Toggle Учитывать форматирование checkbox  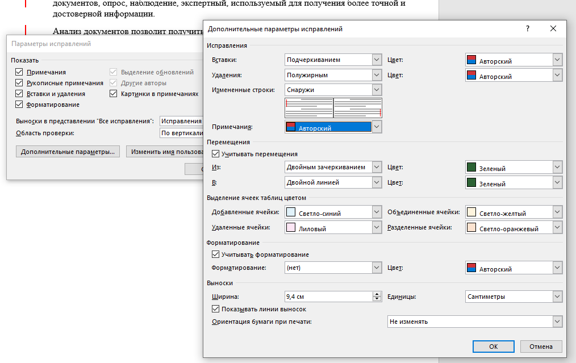pyautogui.click(x=215, y=254)
